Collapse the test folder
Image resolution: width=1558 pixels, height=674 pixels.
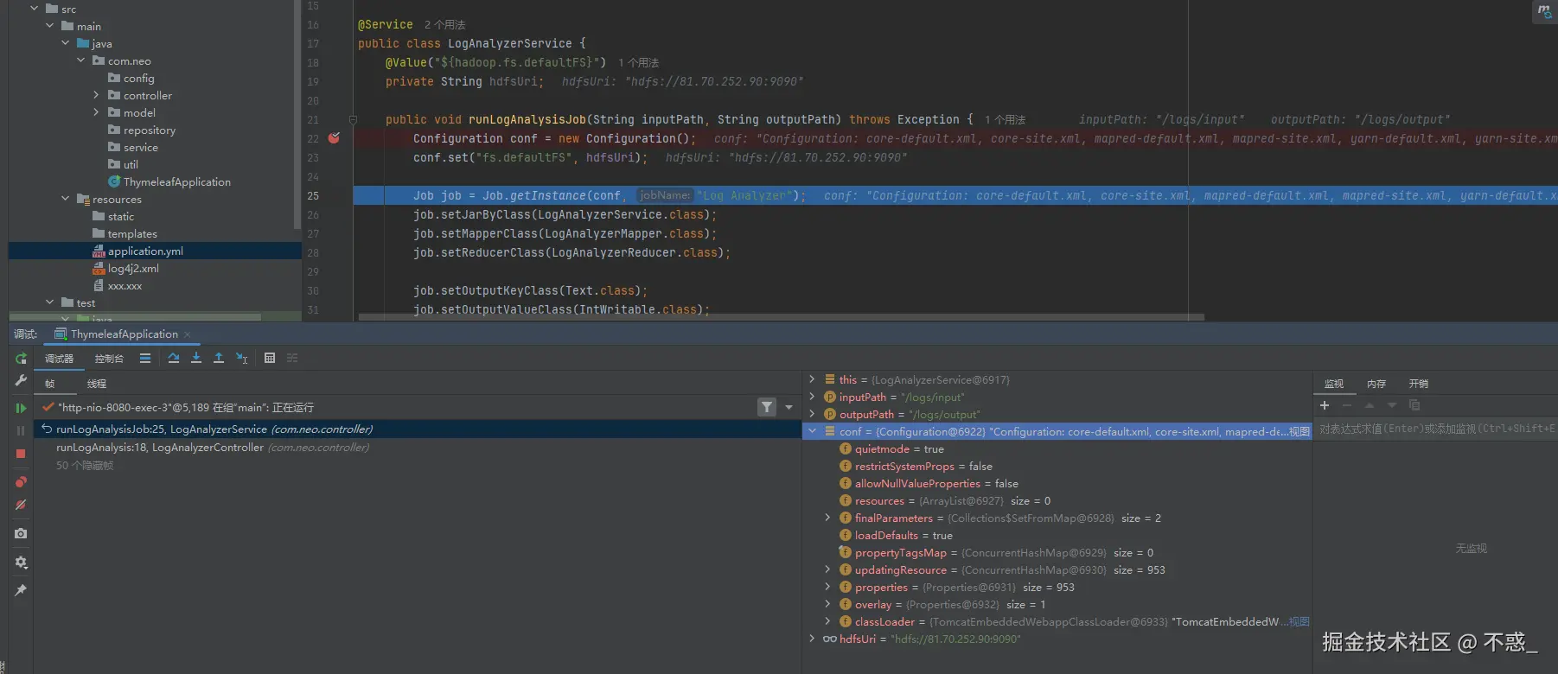pos(50,302)
